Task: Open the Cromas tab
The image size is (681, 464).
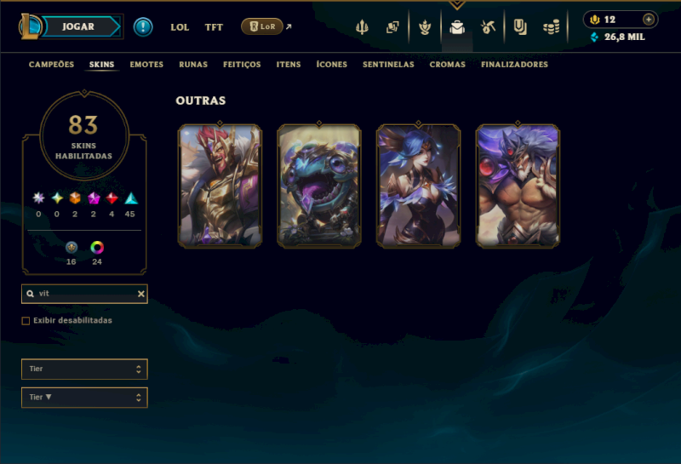Action: click(448, 65)
